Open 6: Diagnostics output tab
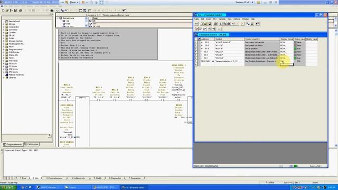Image resolution: width=338 pixels, height=190 pixels. point(115,178)
